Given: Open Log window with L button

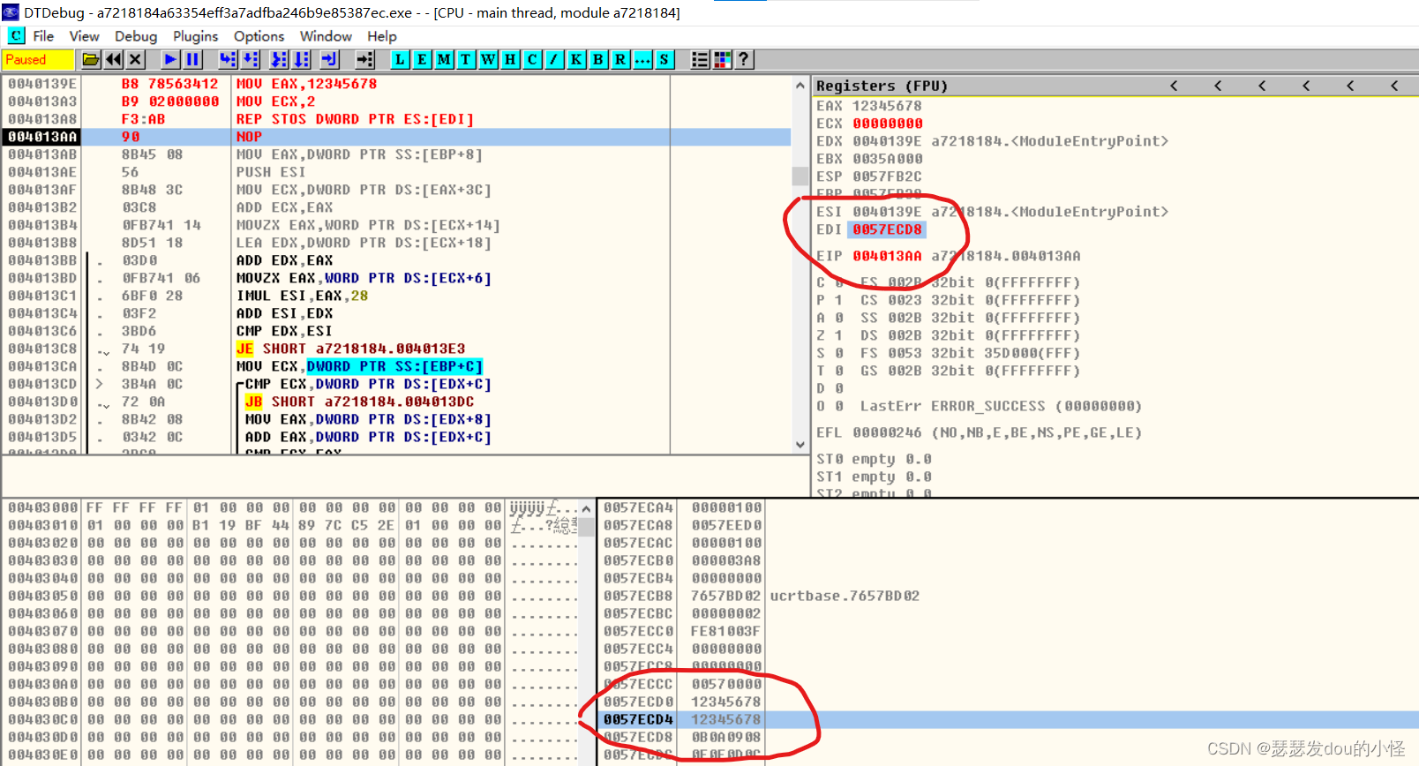Looking at the screenshot, I should point(400,59).
